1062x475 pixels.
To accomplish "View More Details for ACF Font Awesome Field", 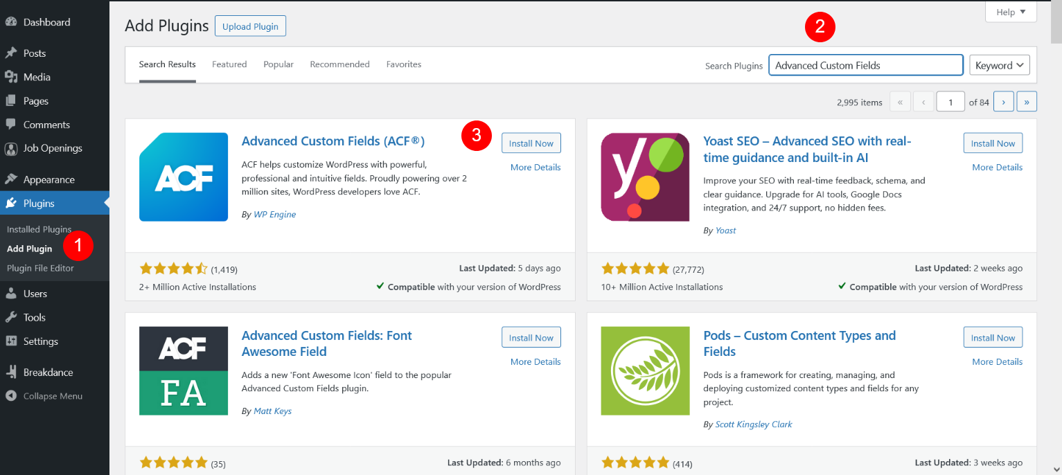I will coord(536,361).
